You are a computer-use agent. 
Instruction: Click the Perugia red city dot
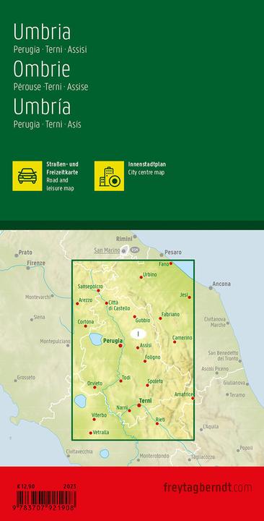(120, 346)
